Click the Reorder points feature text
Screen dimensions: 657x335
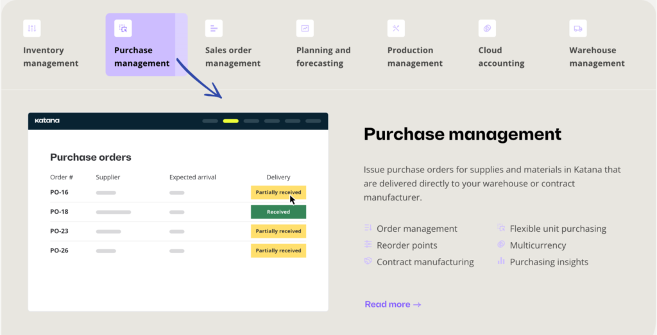[x=407, y=245]
